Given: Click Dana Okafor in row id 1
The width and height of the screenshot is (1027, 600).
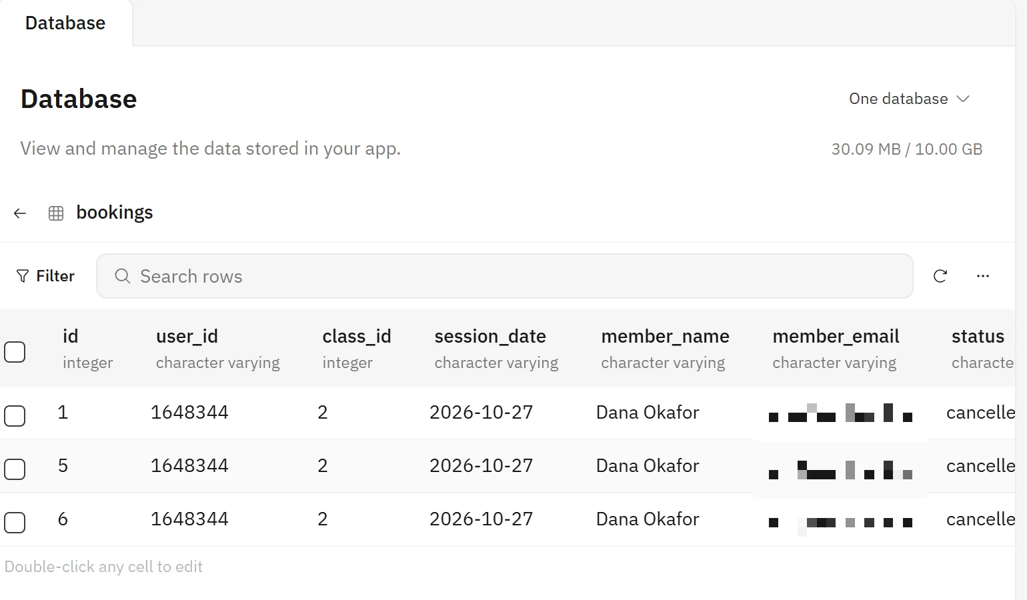Looking at the screenshot, I should pos(648,413).
